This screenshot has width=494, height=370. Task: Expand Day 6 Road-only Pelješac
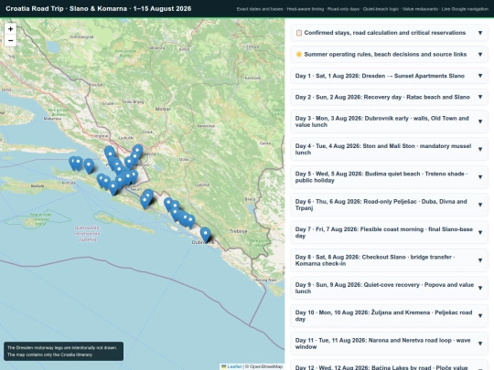389,205
